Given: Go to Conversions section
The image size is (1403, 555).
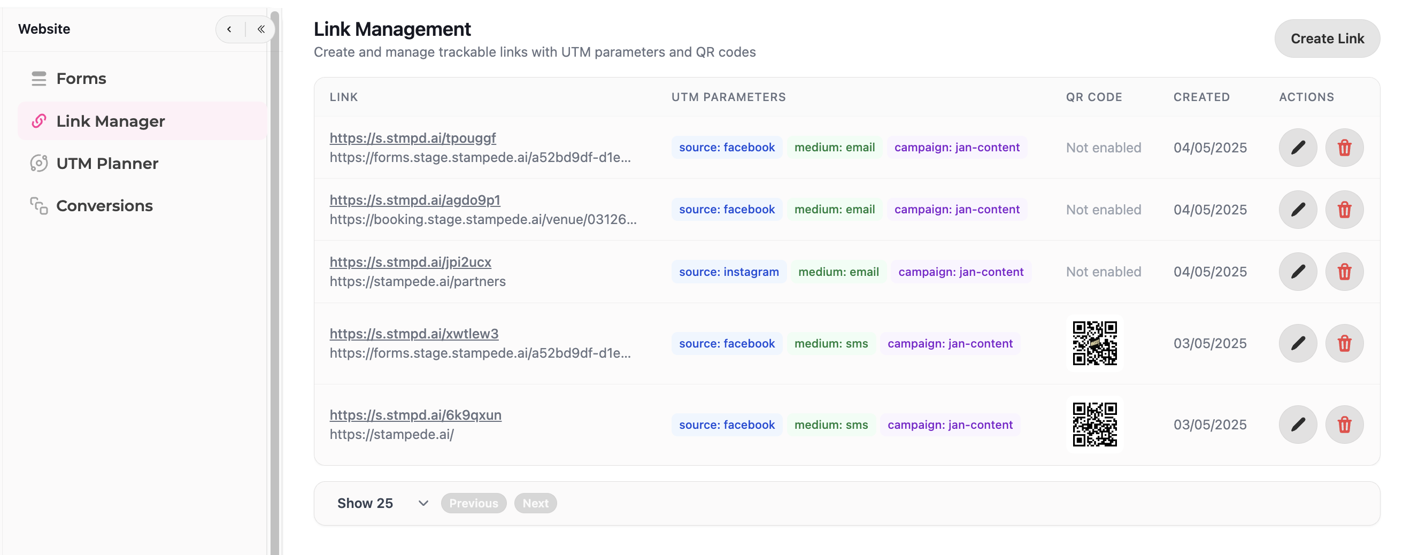Looking at the screenshot, I should 142,206.
